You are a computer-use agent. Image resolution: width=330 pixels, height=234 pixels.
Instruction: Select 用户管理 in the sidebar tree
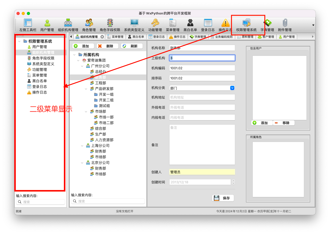point(40,47)
